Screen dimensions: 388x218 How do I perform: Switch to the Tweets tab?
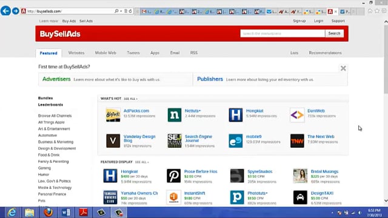click(133, 53)
